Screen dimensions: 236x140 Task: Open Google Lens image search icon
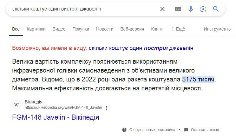[x=203, y=9]
